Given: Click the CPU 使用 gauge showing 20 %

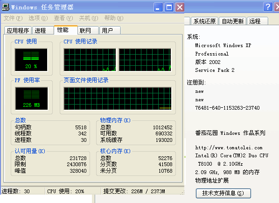Looking at the screenshot, I should tap(31, 60).
